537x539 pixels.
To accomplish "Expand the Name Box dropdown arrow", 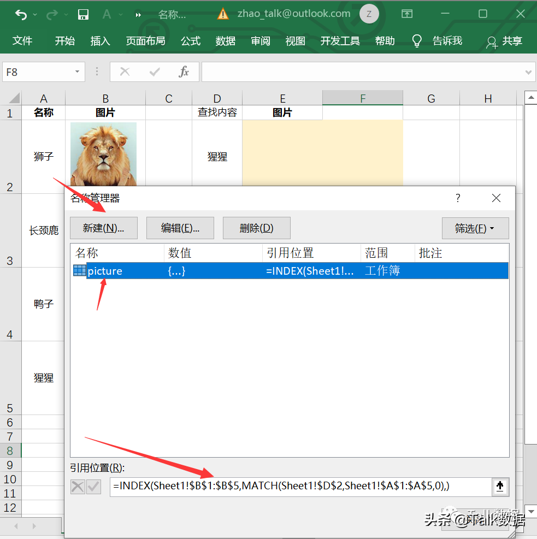I will tap(78, 72).
